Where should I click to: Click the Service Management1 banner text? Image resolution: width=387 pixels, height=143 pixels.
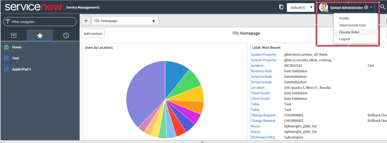pos(83,7)
